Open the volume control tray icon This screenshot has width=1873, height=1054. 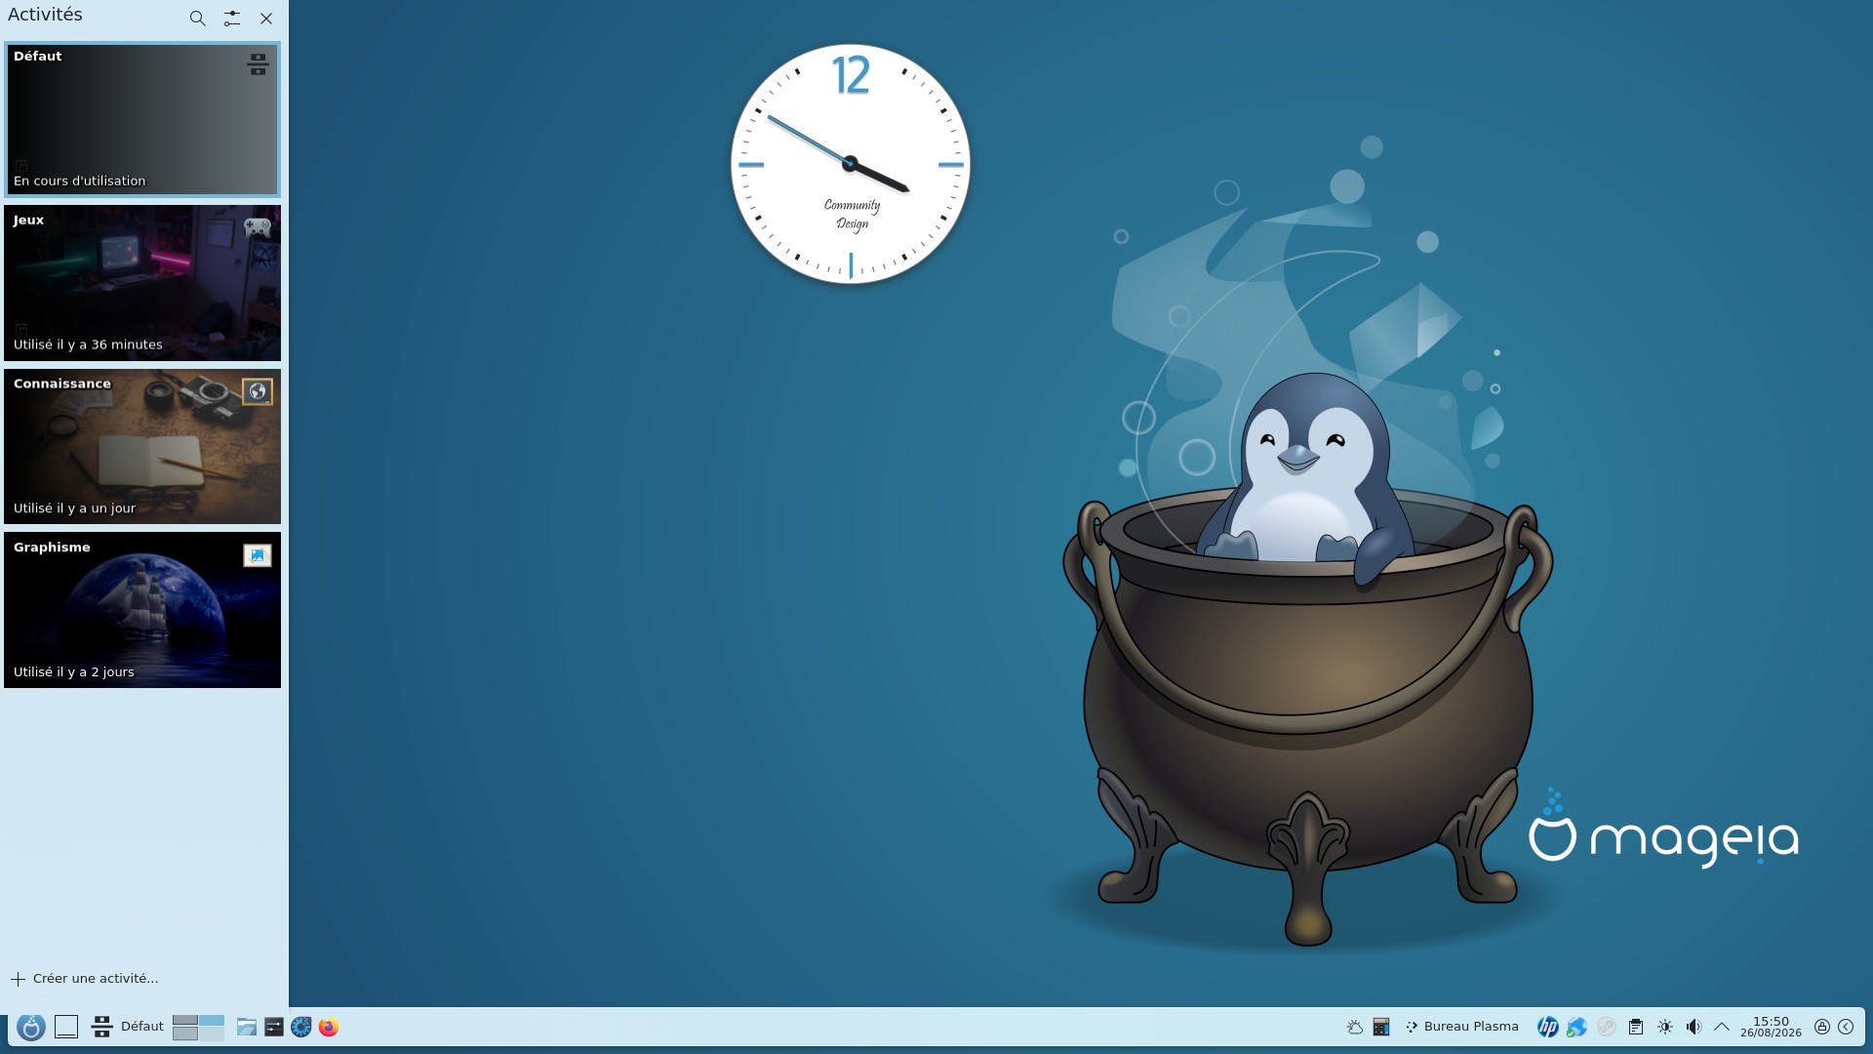pos(1694,1027)
